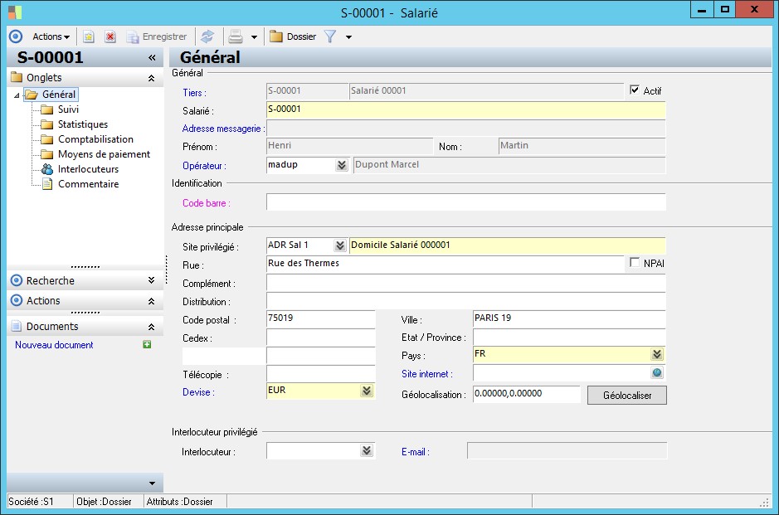Enable the NPAI checkbox

click(635, 263)
